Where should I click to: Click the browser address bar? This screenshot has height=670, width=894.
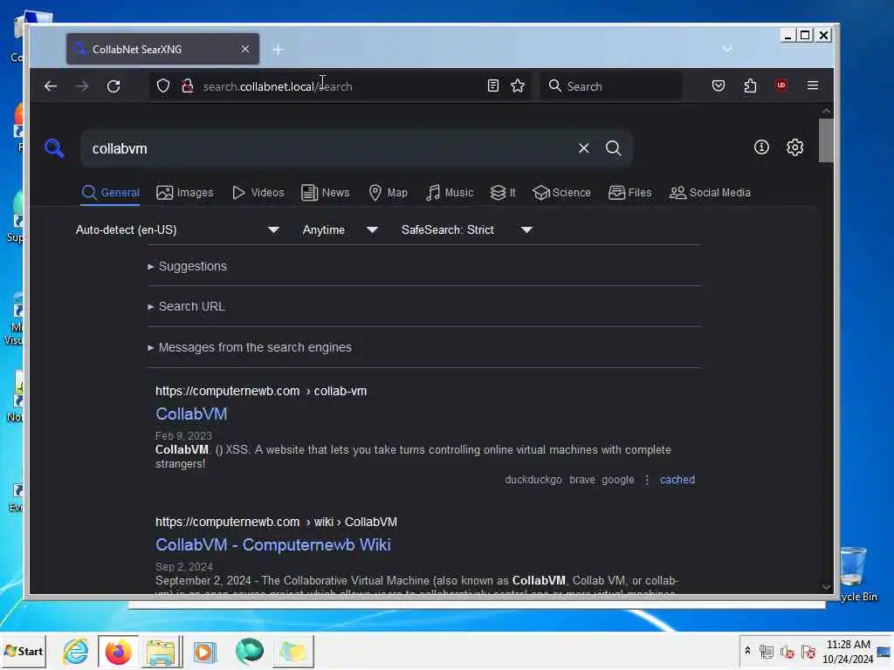340,86
